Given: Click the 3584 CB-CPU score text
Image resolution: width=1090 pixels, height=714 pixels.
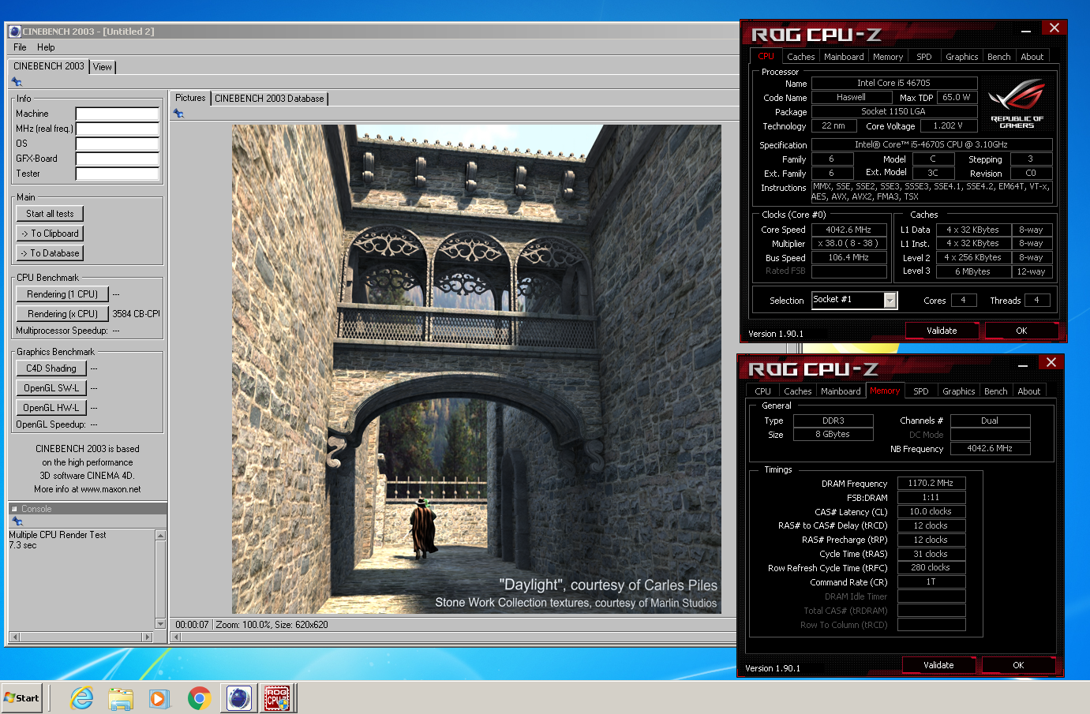Looking at the screenshot, I should 136,314.
